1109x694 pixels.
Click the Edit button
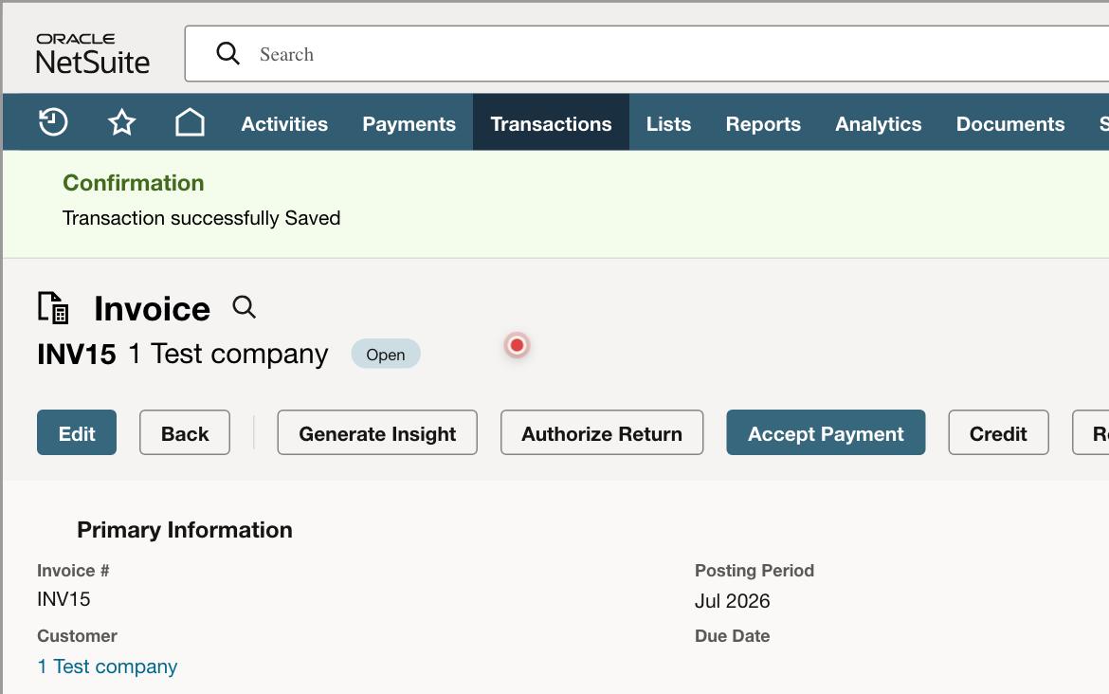pyautogui.click(x=77, y=432)
